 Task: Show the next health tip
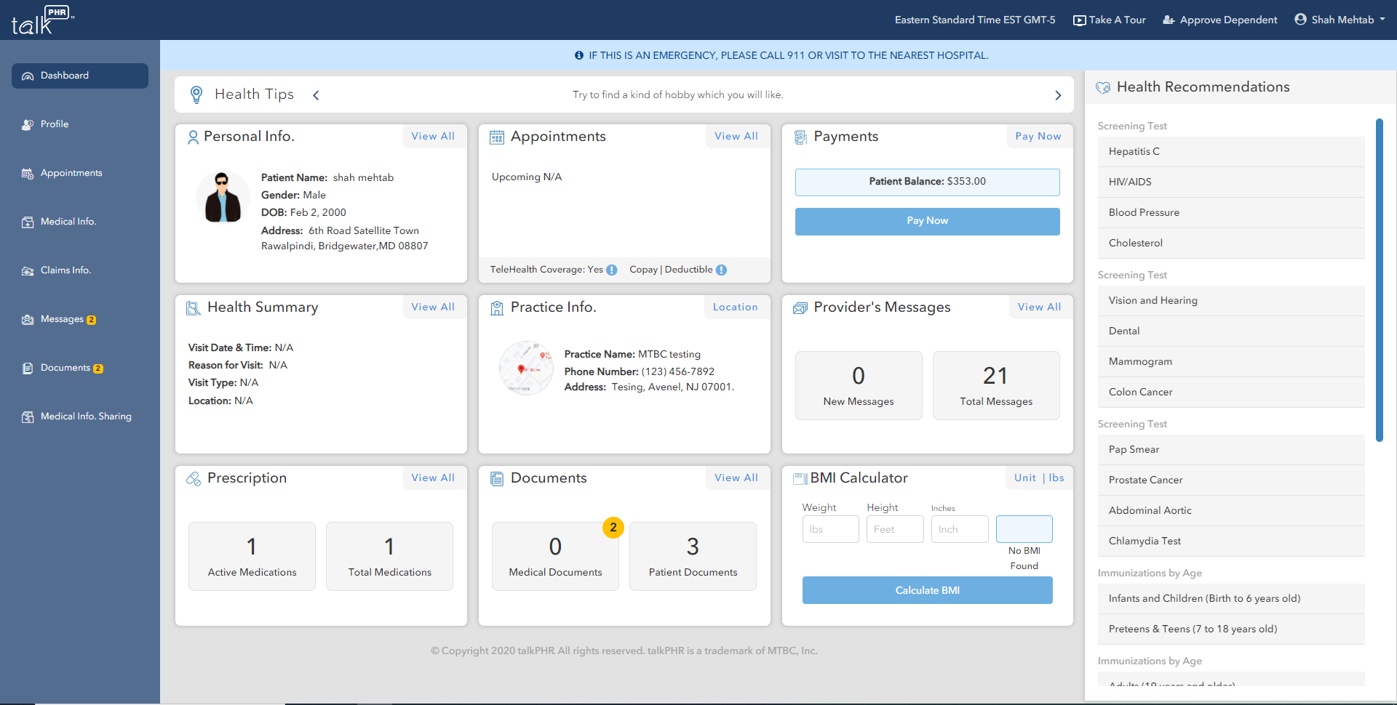coord(1058,95)
